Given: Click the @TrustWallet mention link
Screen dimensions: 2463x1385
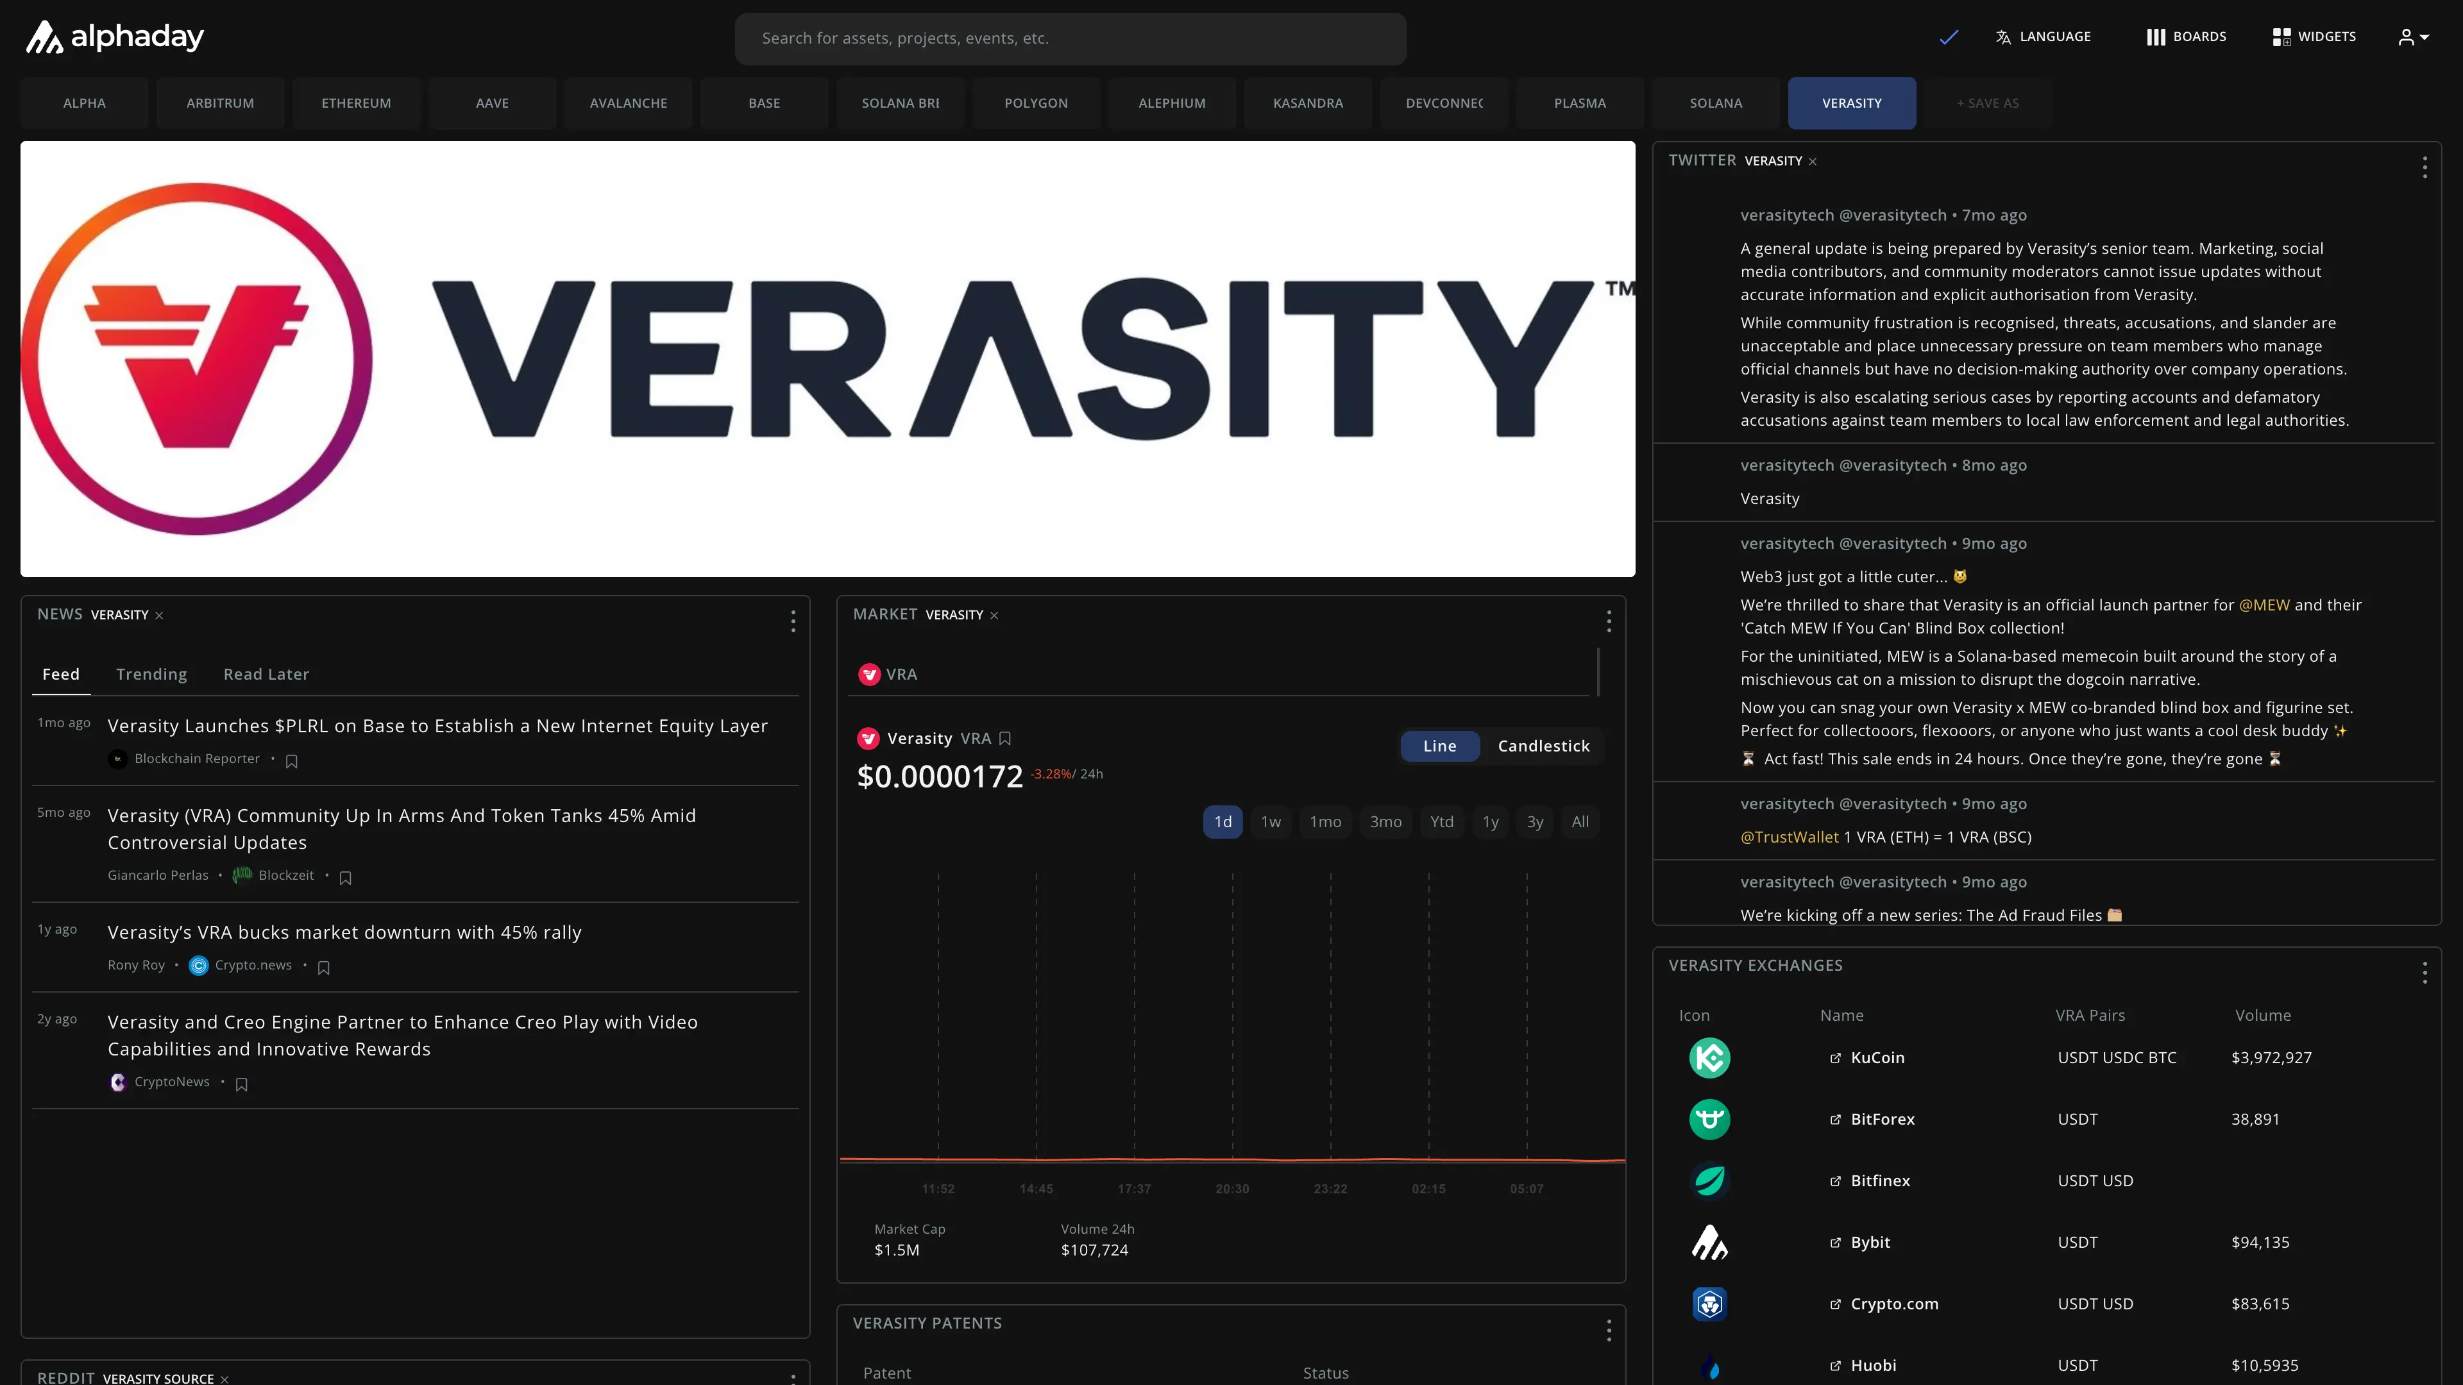Looking at the screenshot, I should coord(1789,837).
